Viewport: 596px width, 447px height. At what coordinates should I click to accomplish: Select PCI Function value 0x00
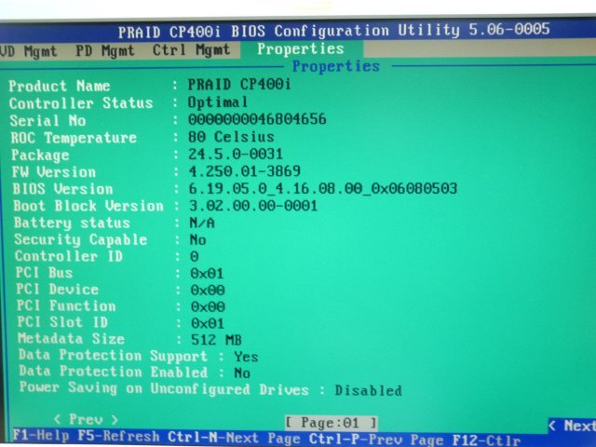(208, 306)
